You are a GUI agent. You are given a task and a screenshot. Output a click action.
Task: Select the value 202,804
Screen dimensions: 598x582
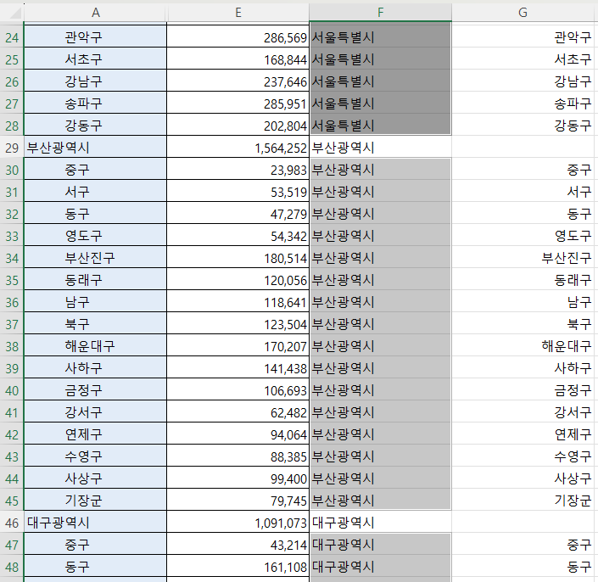pyautogui.click(x=285, y=126)
